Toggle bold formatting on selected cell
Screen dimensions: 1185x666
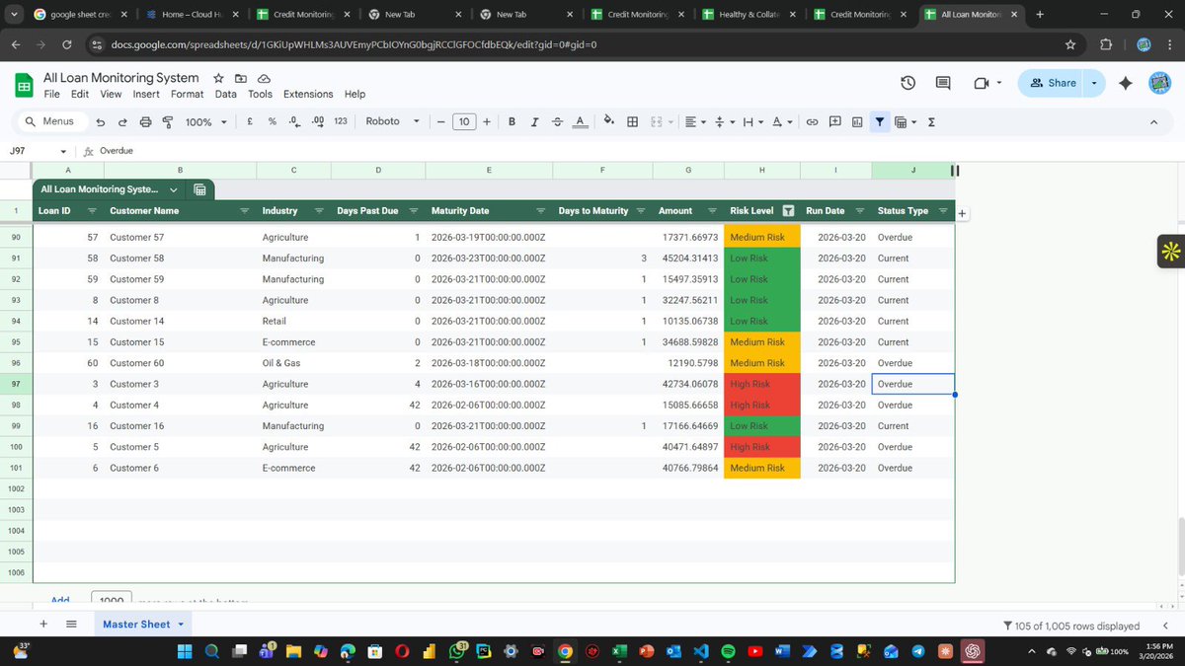pos(512,121)
